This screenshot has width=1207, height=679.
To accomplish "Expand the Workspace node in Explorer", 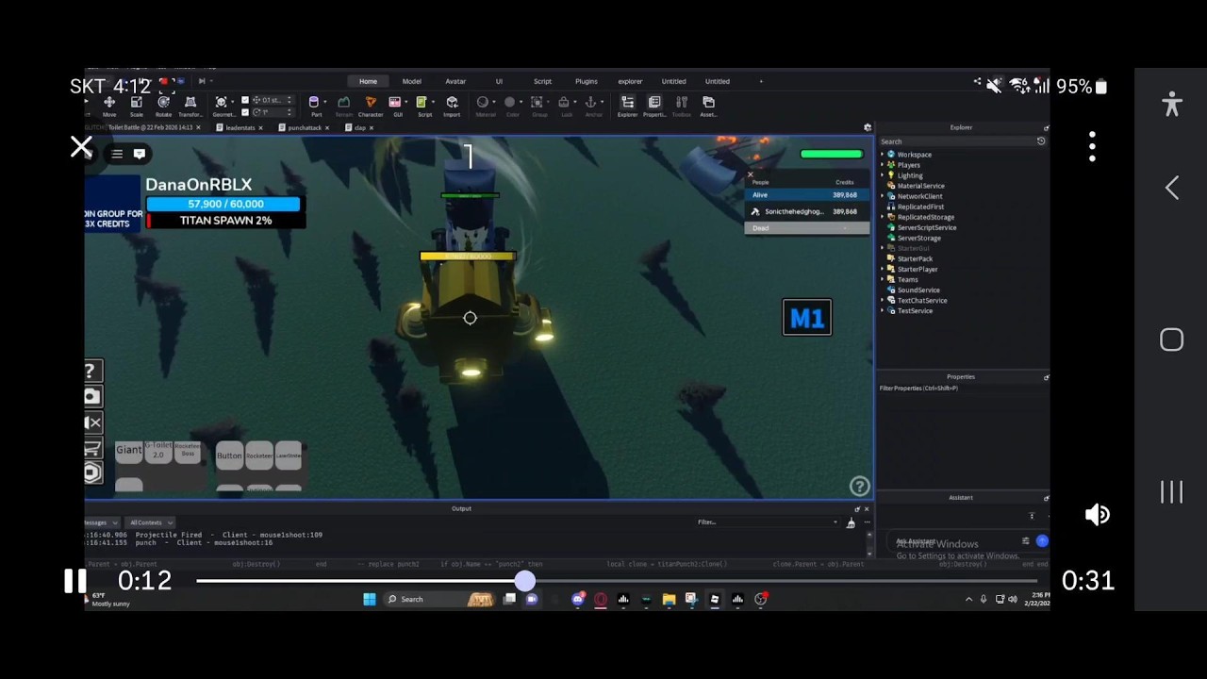I will [883, 155].
